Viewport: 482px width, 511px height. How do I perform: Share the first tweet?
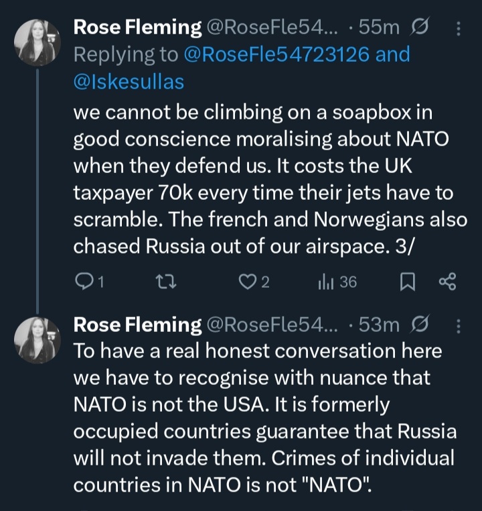pos(447,282)
